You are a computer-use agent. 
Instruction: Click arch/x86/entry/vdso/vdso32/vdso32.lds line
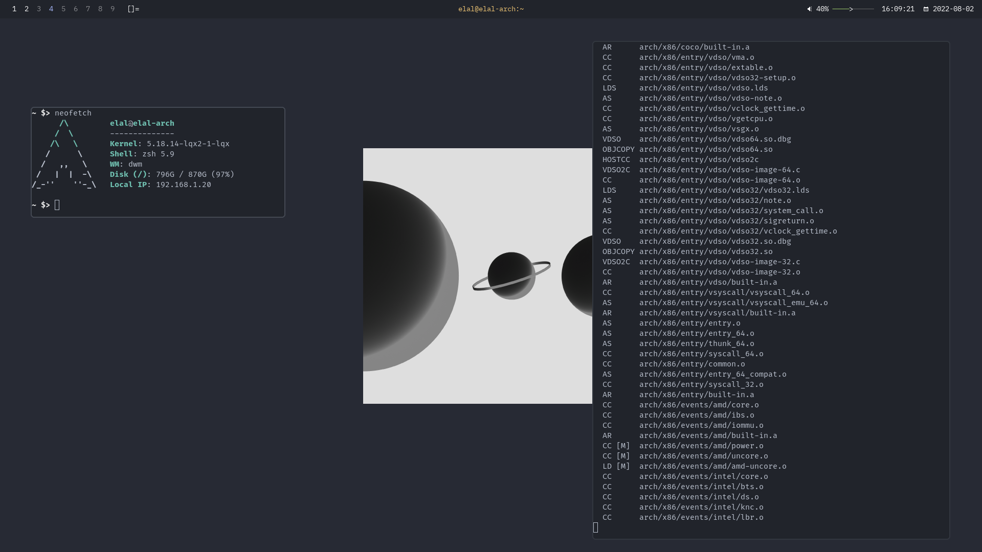pos(706,190)
